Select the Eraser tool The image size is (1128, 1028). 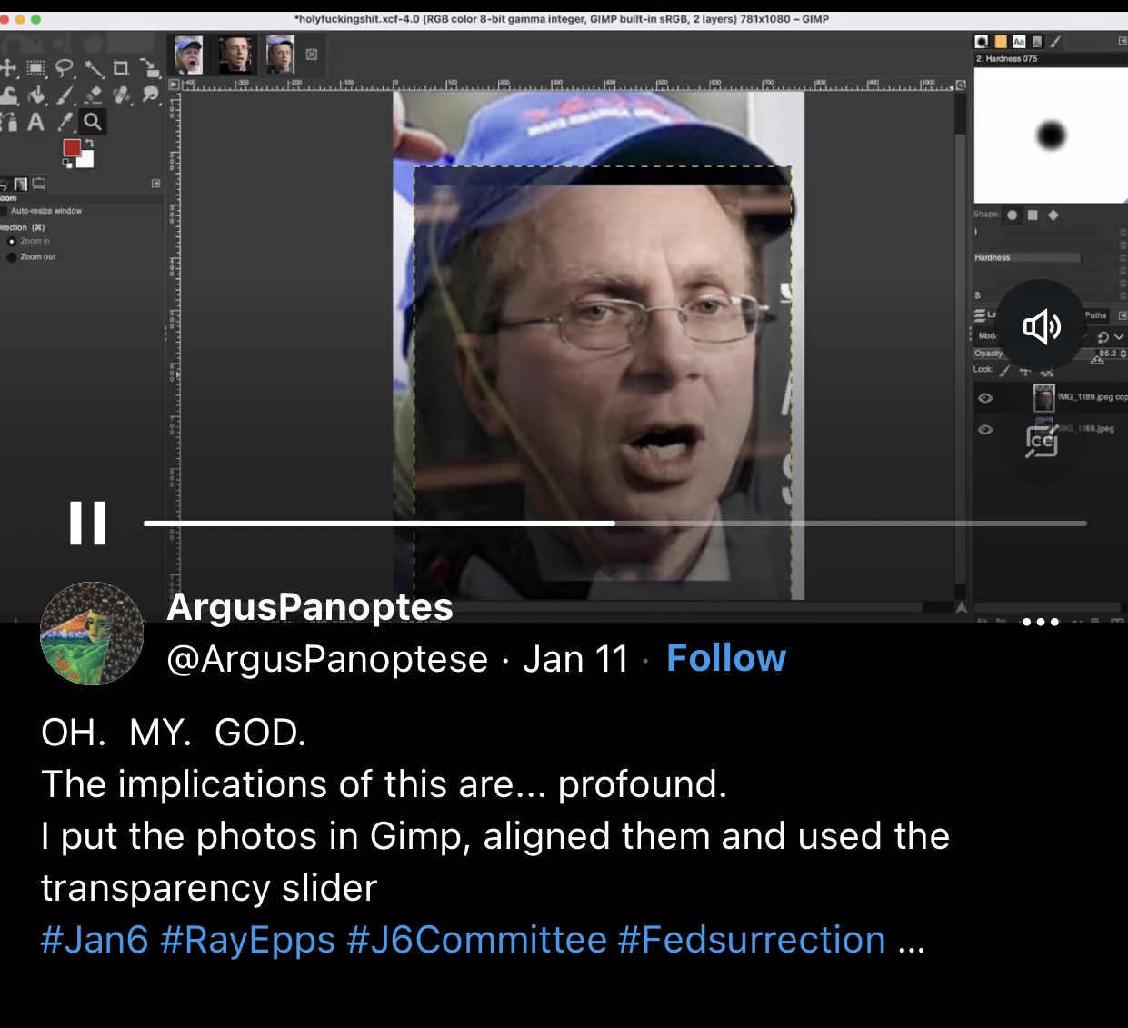[x=93, y=95]
